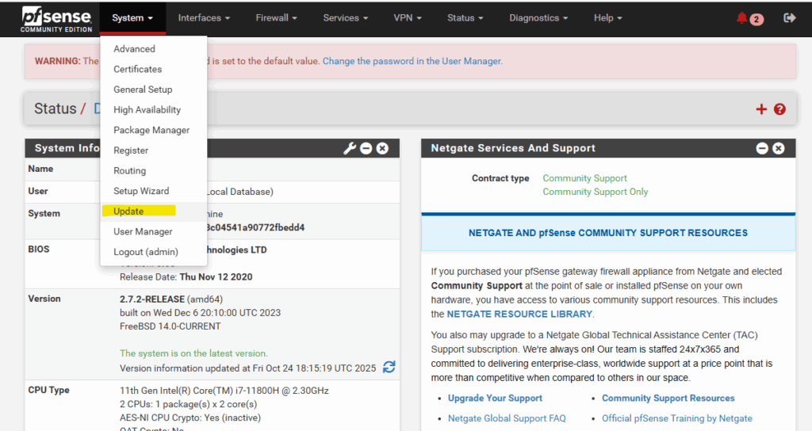The height and width of the screenshot is (431, 812).
Task: Click the Netgate Resource Library link
Action: (x=519, y=315)
